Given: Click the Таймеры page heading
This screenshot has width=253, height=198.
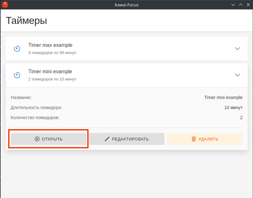Looking at the screenshot, I should pos(26,21).
